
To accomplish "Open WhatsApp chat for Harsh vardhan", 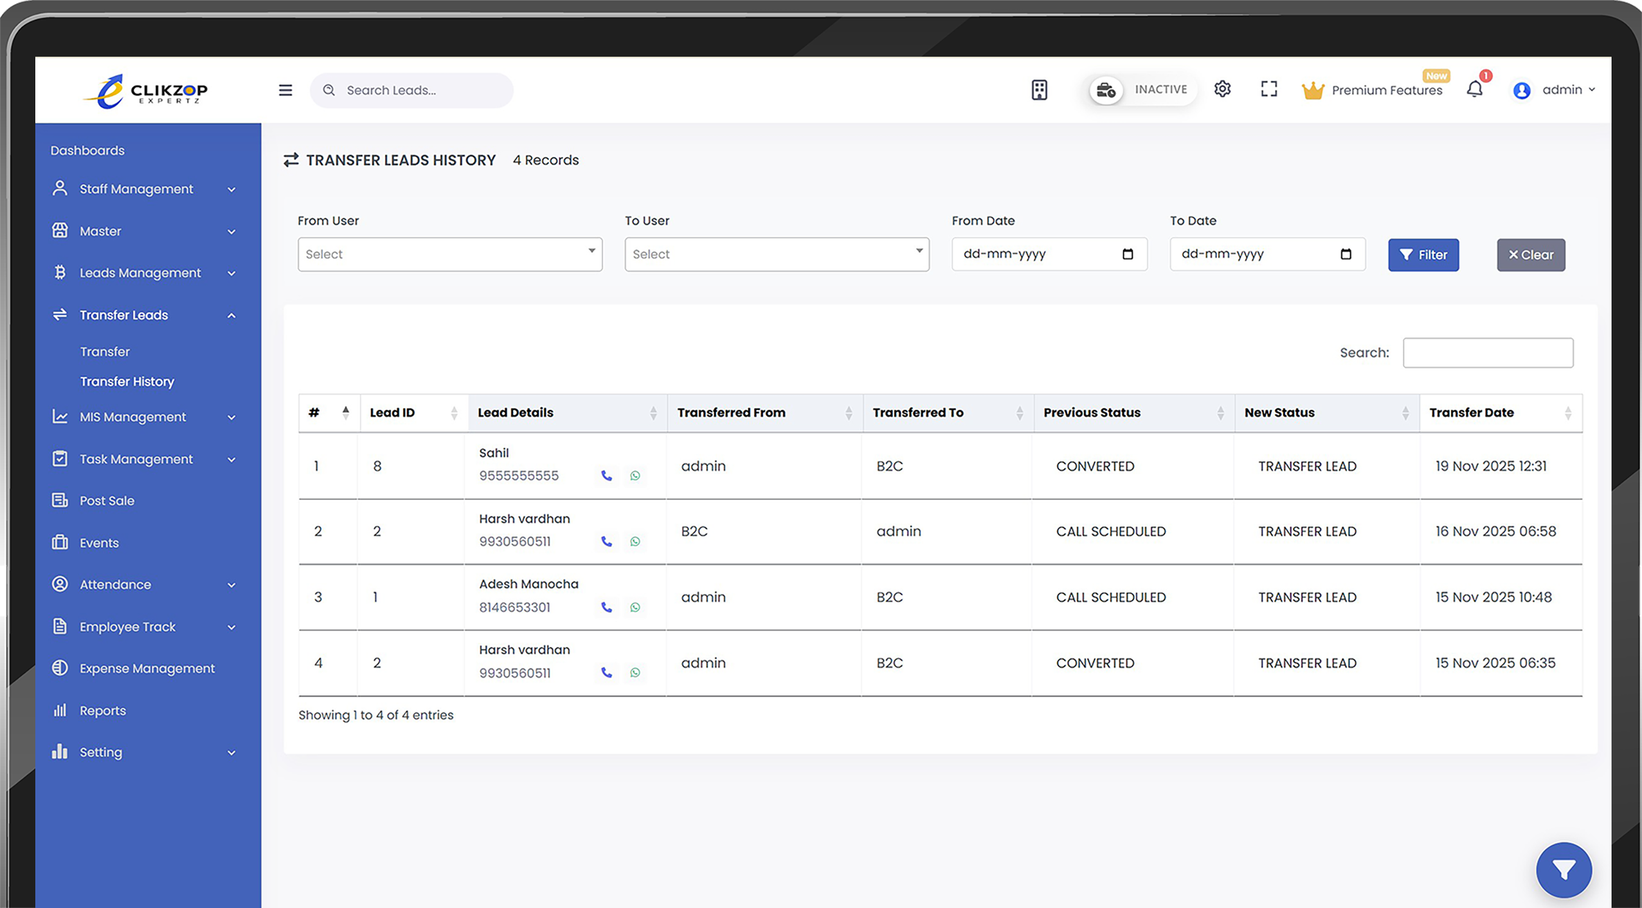I will (635, 541).
